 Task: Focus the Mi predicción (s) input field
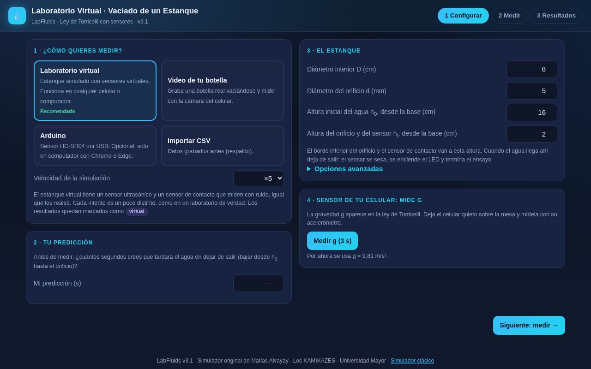(x=259, y=283)
